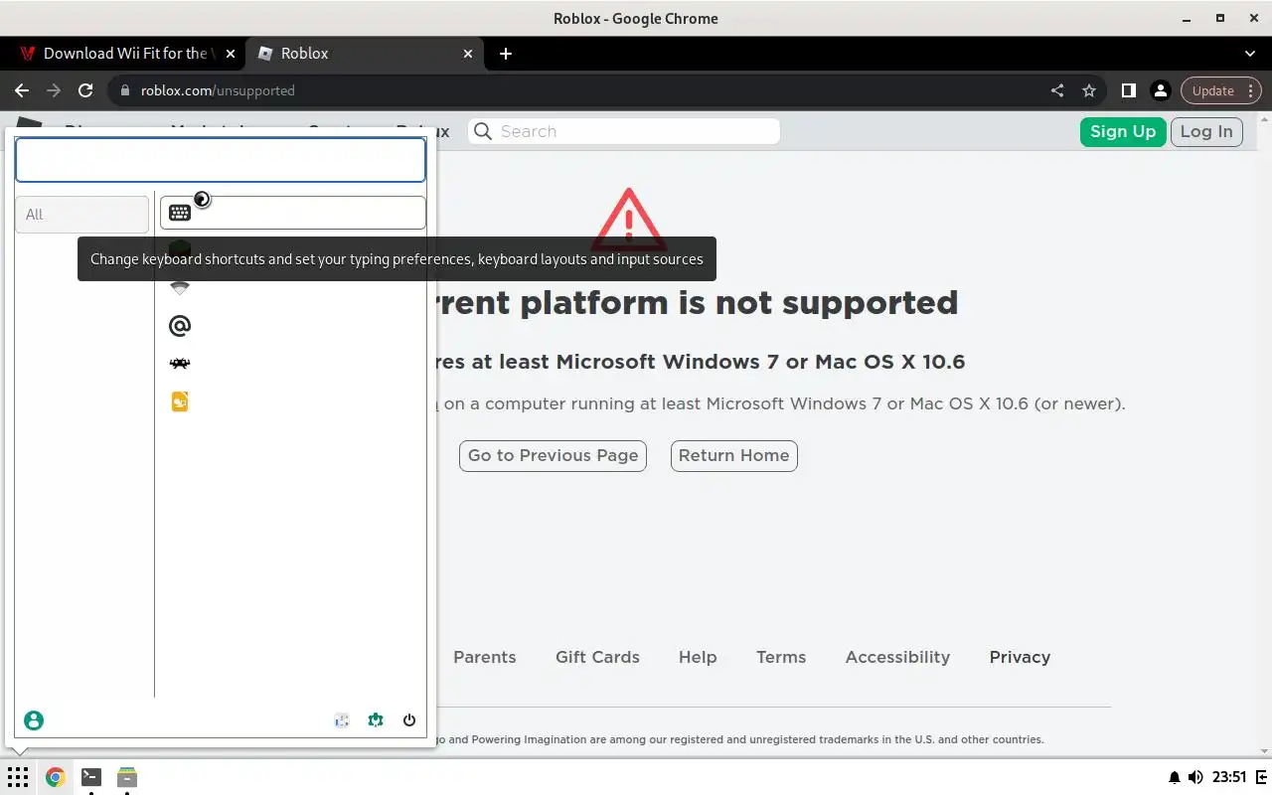Open the Keyboard settings entry in app menu

click(293, 213)
